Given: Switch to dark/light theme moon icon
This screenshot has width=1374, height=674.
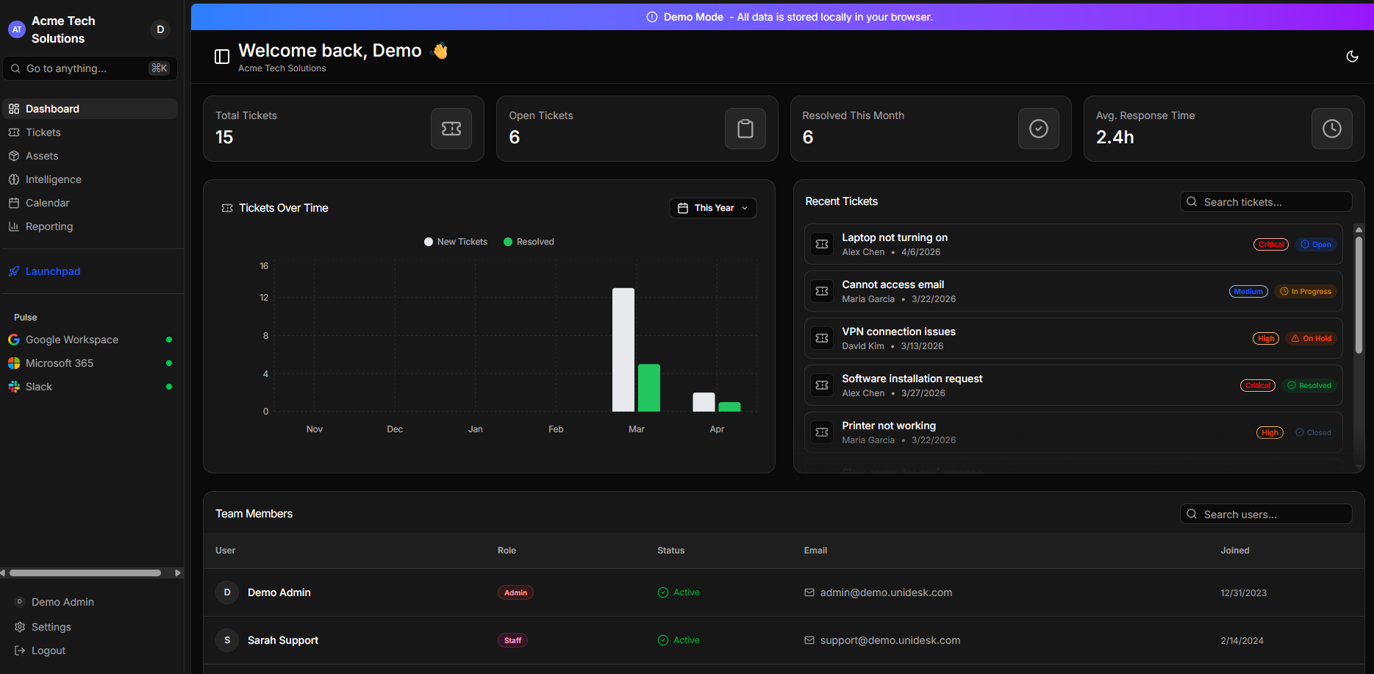Looking at the screenshot, I should (x=1352, y=57).
